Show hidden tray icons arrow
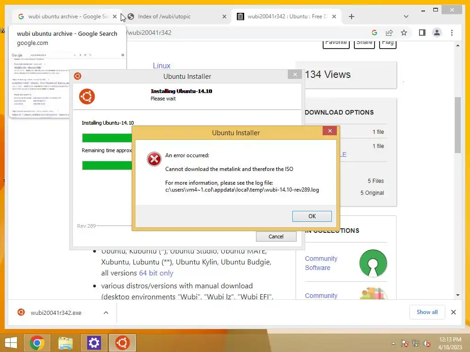This screenshot has width=470, height=352. click(393, 343)
